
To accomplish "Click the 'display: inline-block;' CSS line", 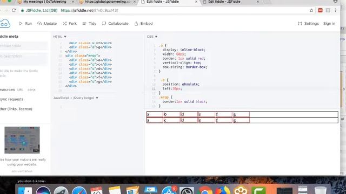I will [x=184, y=50].
